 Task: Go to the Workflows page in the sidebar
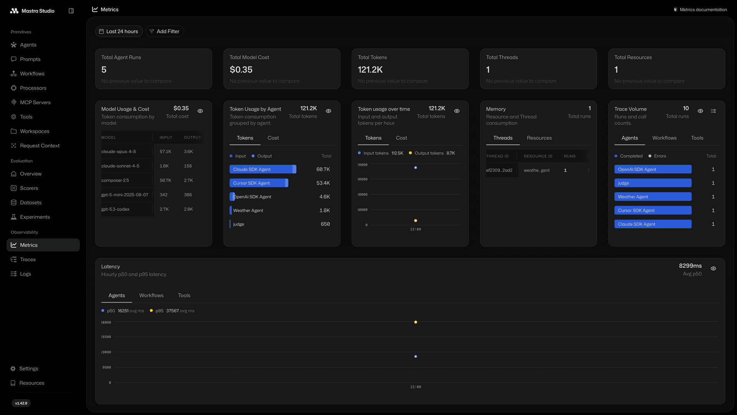[x=43, y=74]
